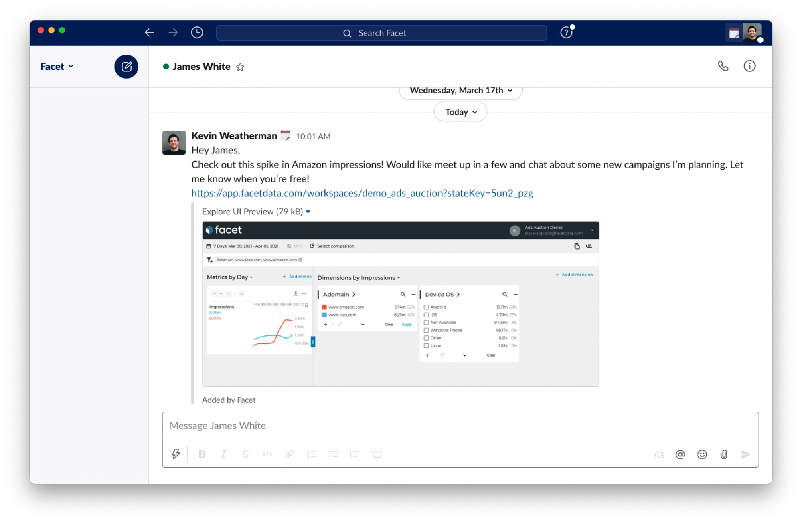
Task: Collapse the Explore UI Preview attachment
Action: (x=308, y=212)
